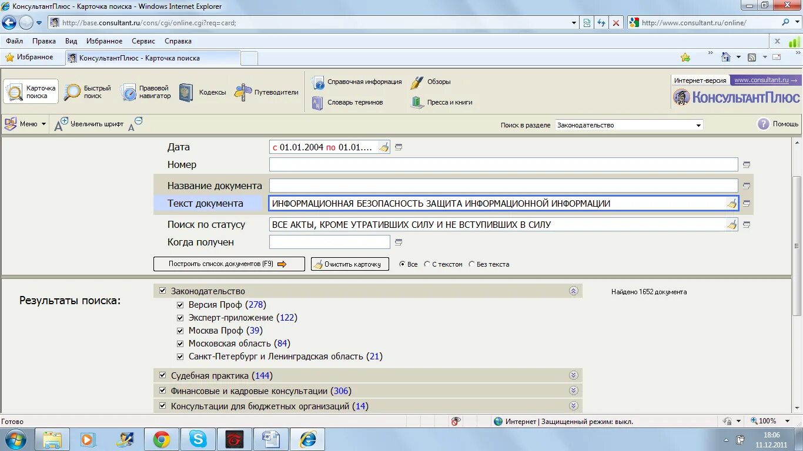The height and width of the screenshot is (451, 803).
Task: Open Путеводители guides
Action: point(266,92)
